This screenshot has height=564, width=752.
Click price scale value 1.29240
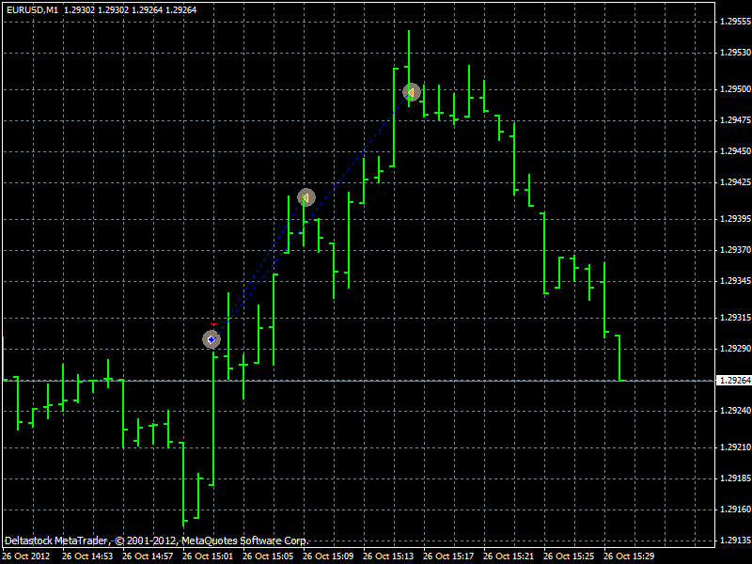736,411
